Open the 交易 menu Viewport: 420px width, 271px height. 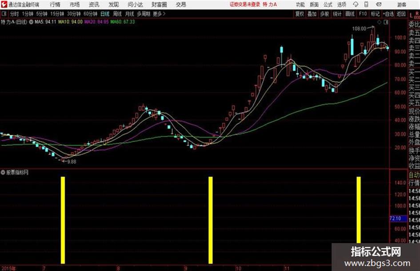(181, 4)
